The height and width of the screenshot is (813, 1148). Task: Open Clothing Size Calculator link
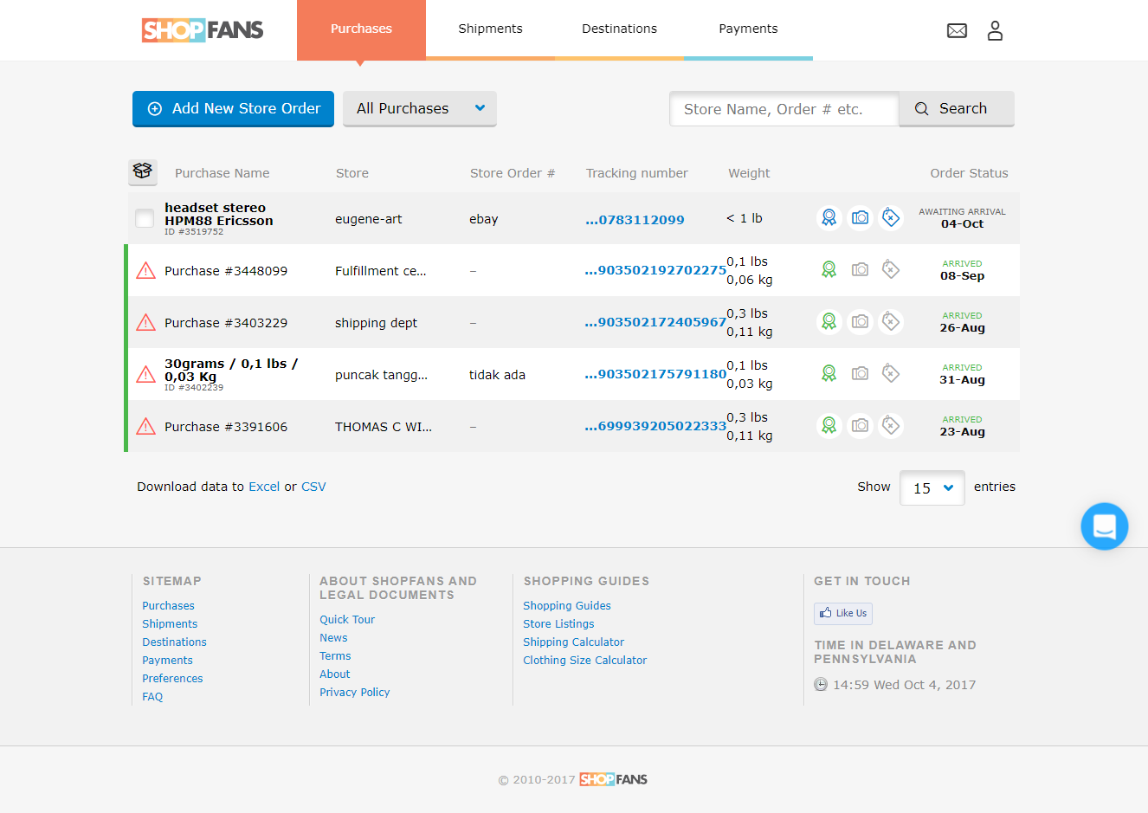pos(584,661)
